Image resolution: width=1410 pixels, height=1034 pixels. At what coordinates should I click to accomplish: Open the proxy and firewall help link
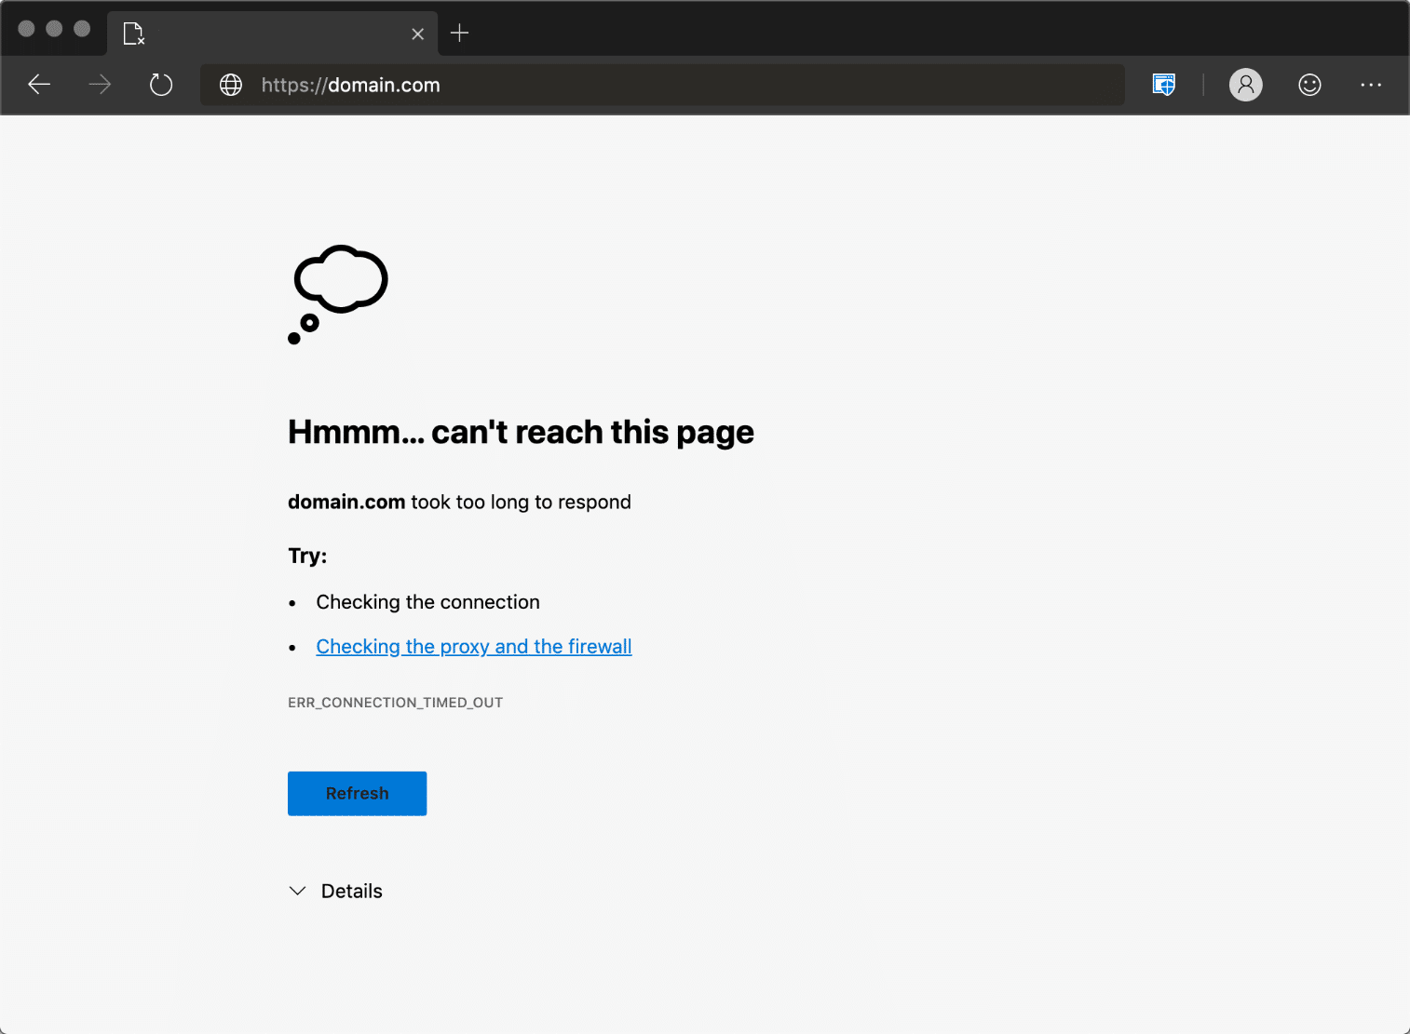[x=473, y=646]
